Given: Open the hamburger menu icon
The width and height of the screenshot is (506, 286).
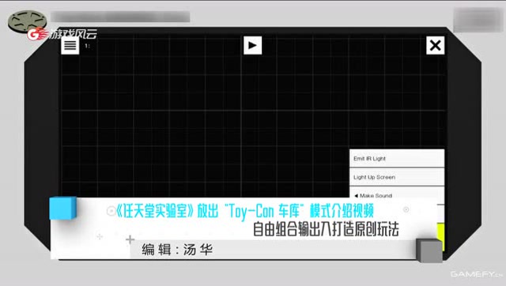Looking at the screenshot, I should pos(70,45).
